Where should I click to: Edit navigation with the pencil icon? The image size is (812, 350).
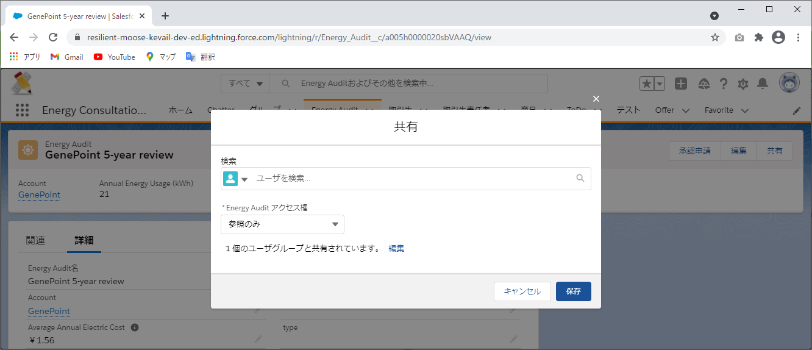click(797, 111)
